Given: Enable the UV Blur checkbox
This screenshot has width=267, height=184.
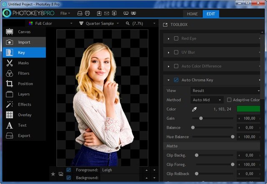Looking at the screenshot, I should [x=176, y=53].
